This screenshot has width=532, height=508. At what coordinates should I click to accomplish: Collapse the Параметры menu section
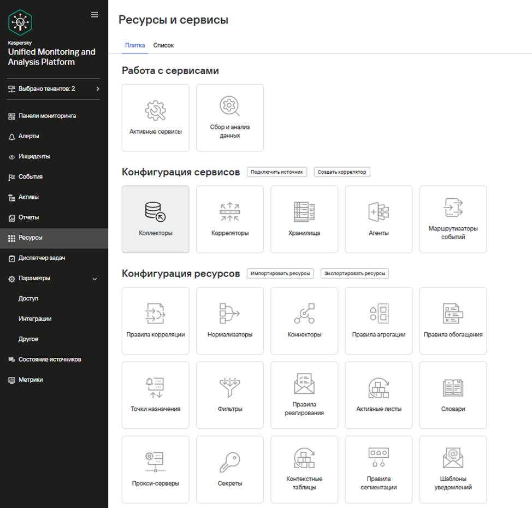(x=31, y=279)
